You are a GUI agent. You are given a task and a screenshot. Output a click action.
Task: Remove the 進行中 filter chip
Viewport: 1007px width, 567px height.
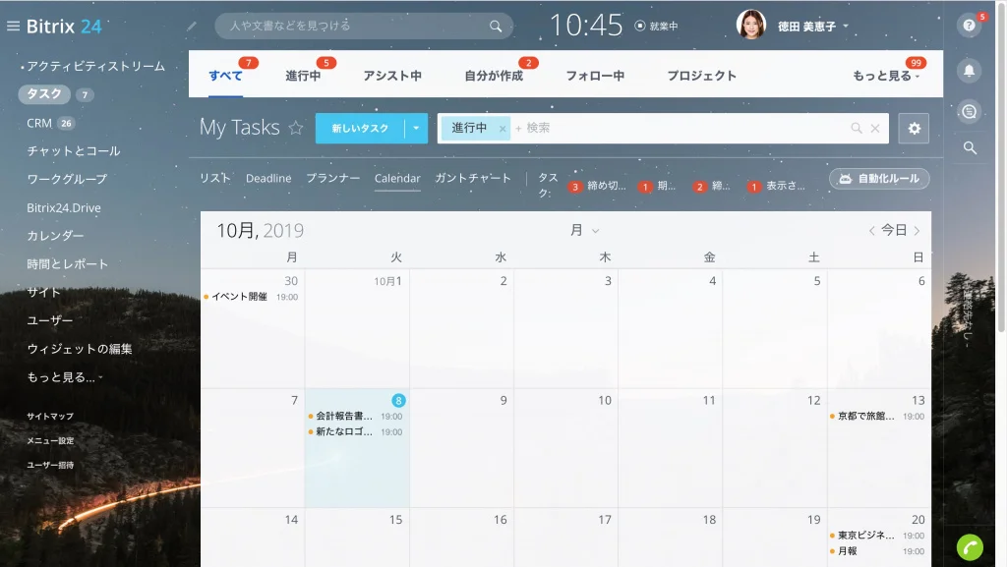[503, 129]
